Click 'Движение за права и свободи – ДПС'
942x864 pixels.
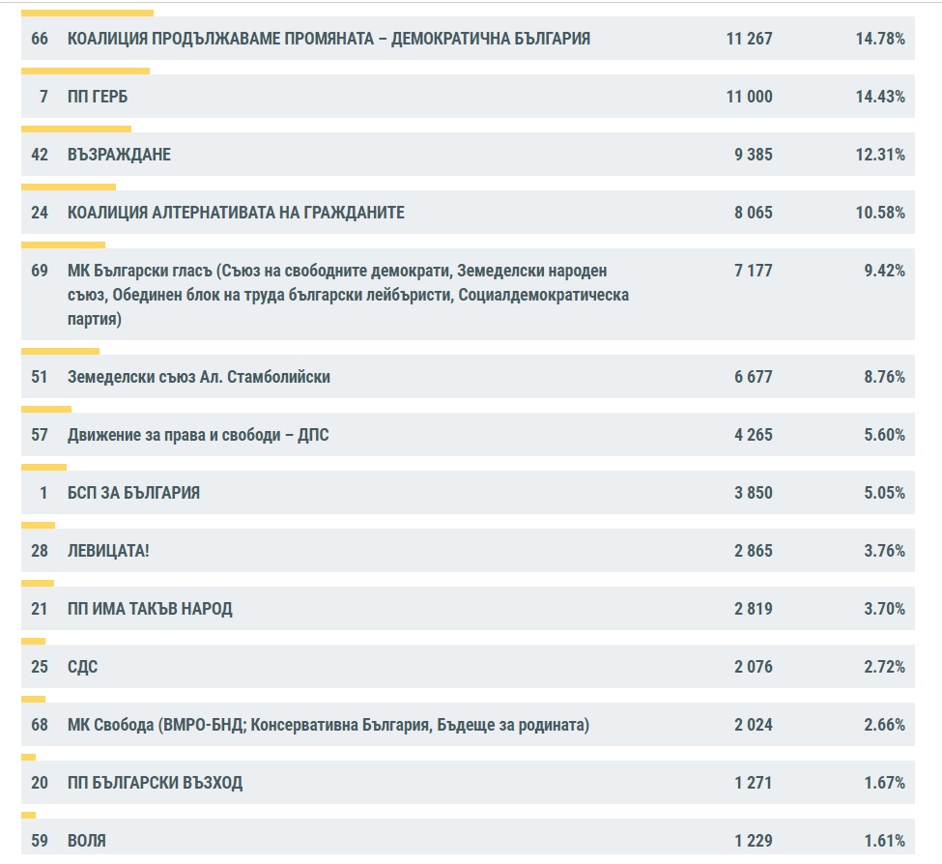(x=198, y=435)
